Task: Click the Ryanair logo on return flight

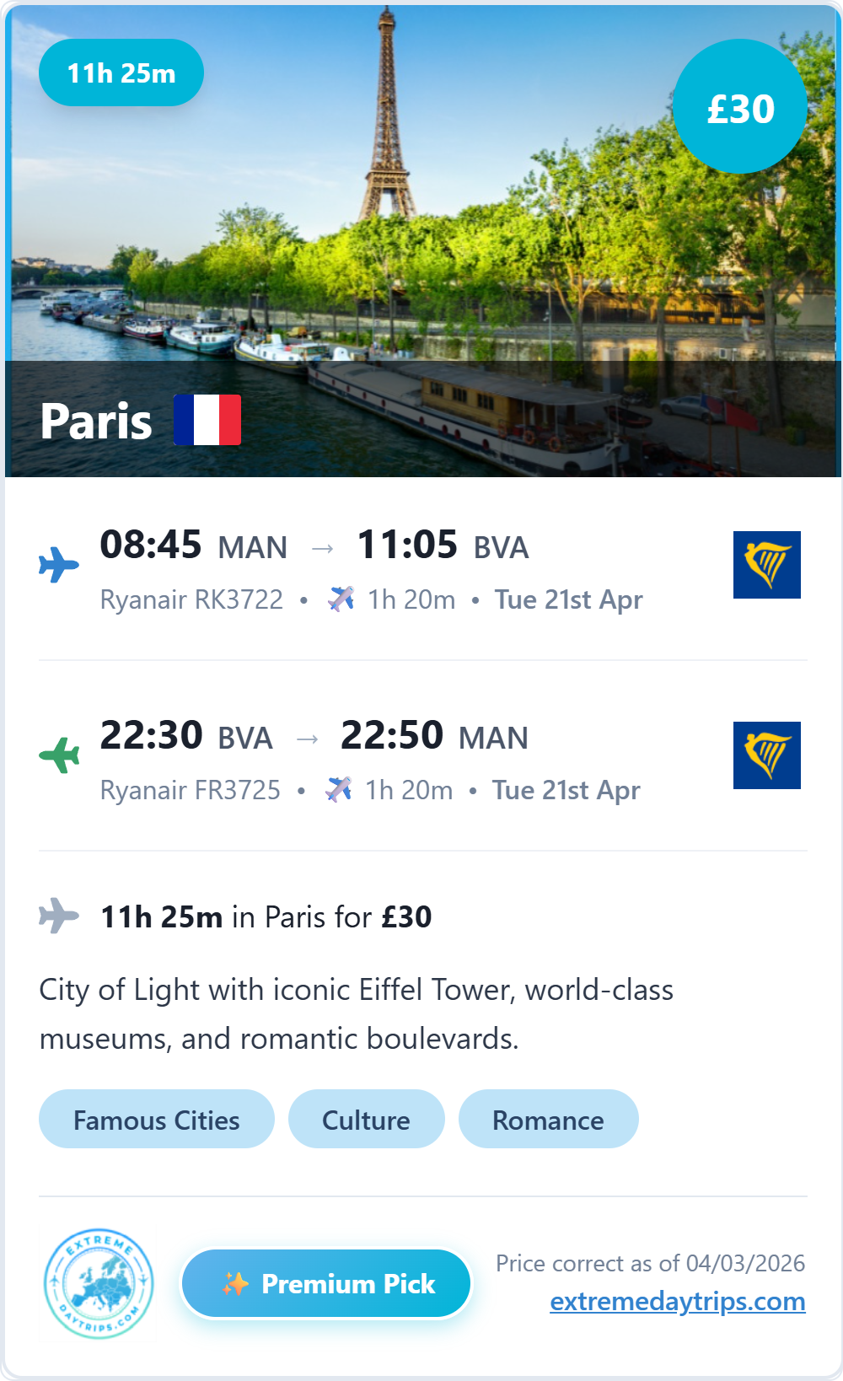Action: (x=766, y=755)
